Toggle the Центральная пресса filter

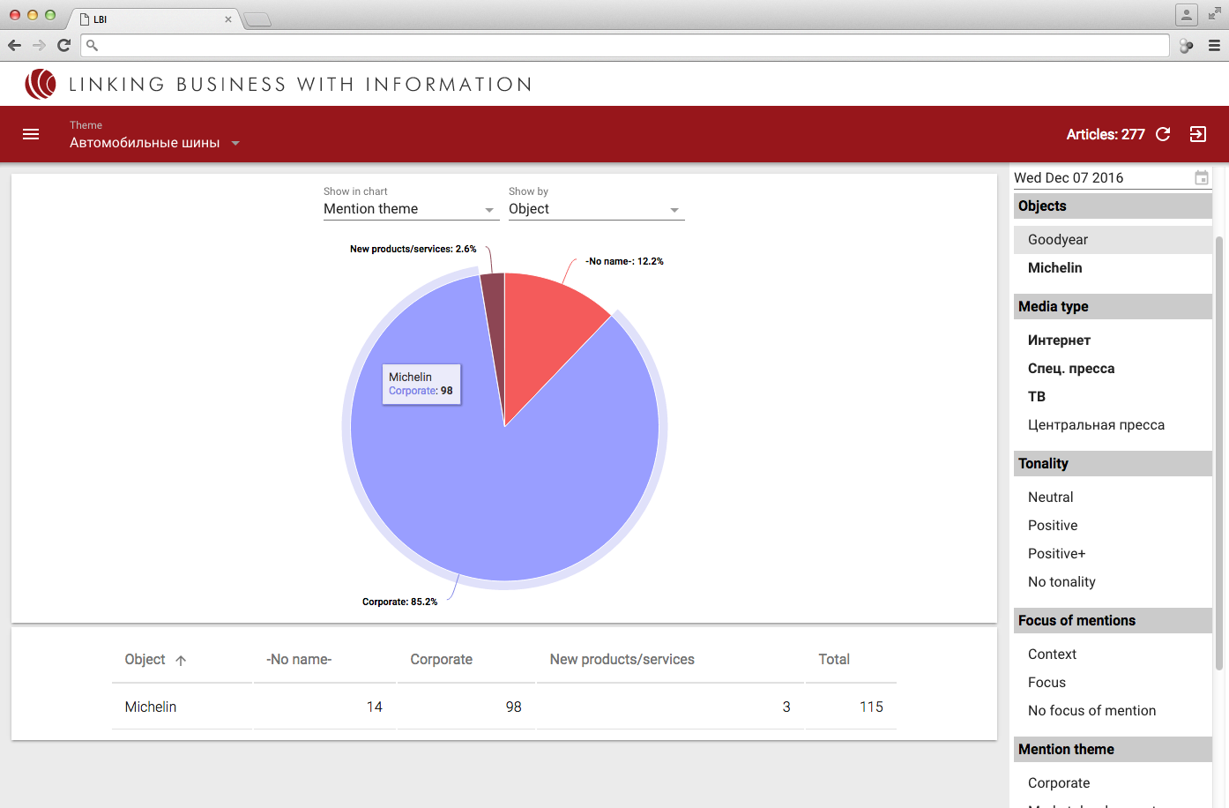(x=1113, y=425)
